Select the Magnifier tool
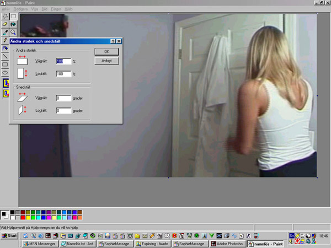 point(13,33)
